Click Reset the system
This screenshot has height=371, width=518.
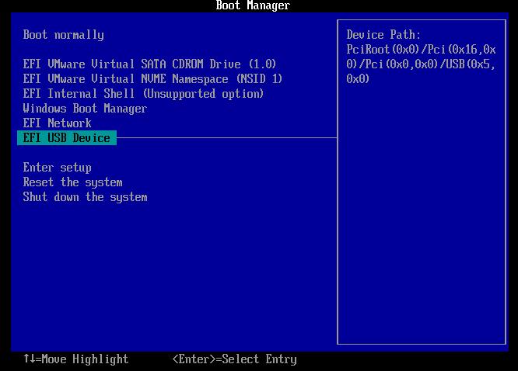72,182
